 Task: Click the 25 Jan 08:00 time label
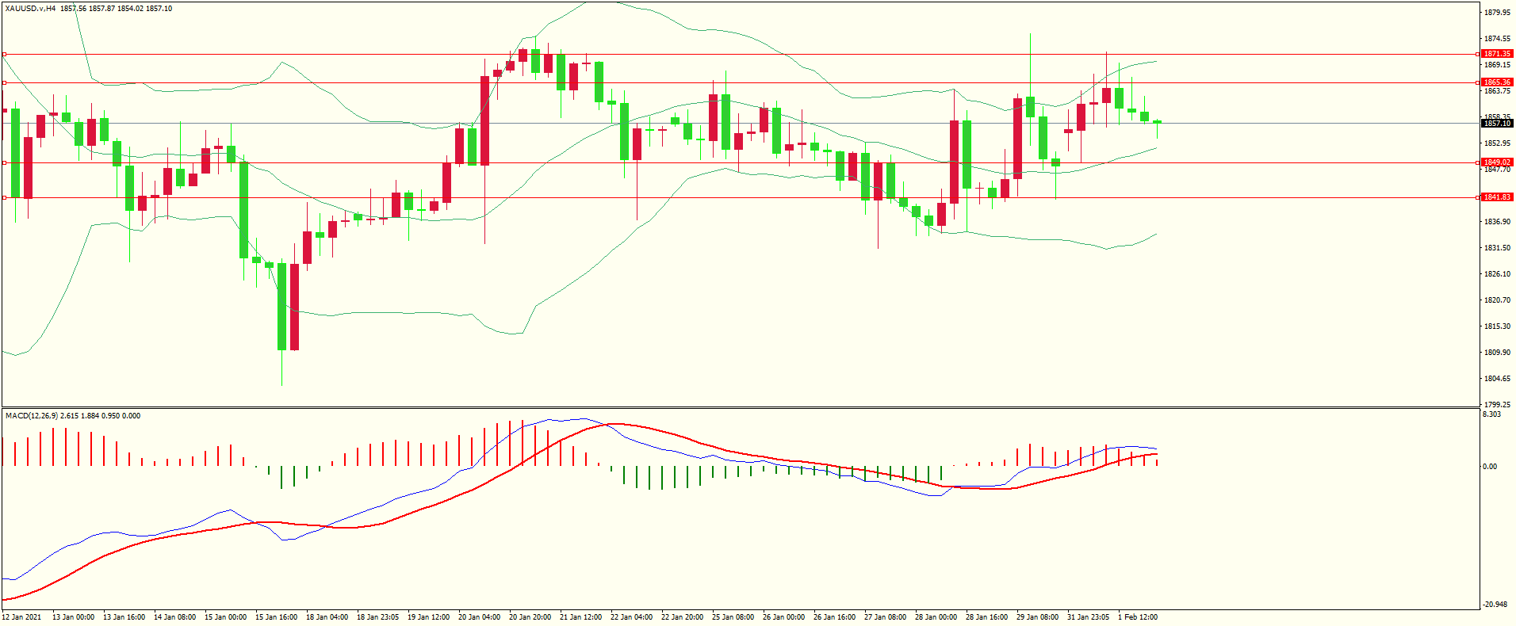733,617
